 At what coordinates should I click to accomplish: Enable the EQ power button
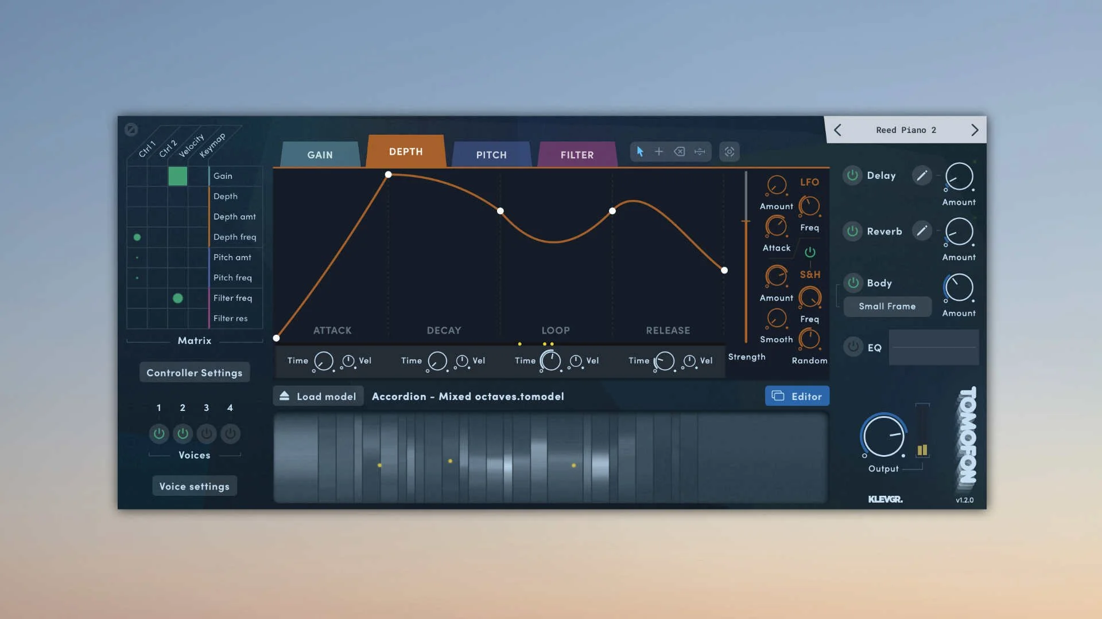(x=853, y=347)
